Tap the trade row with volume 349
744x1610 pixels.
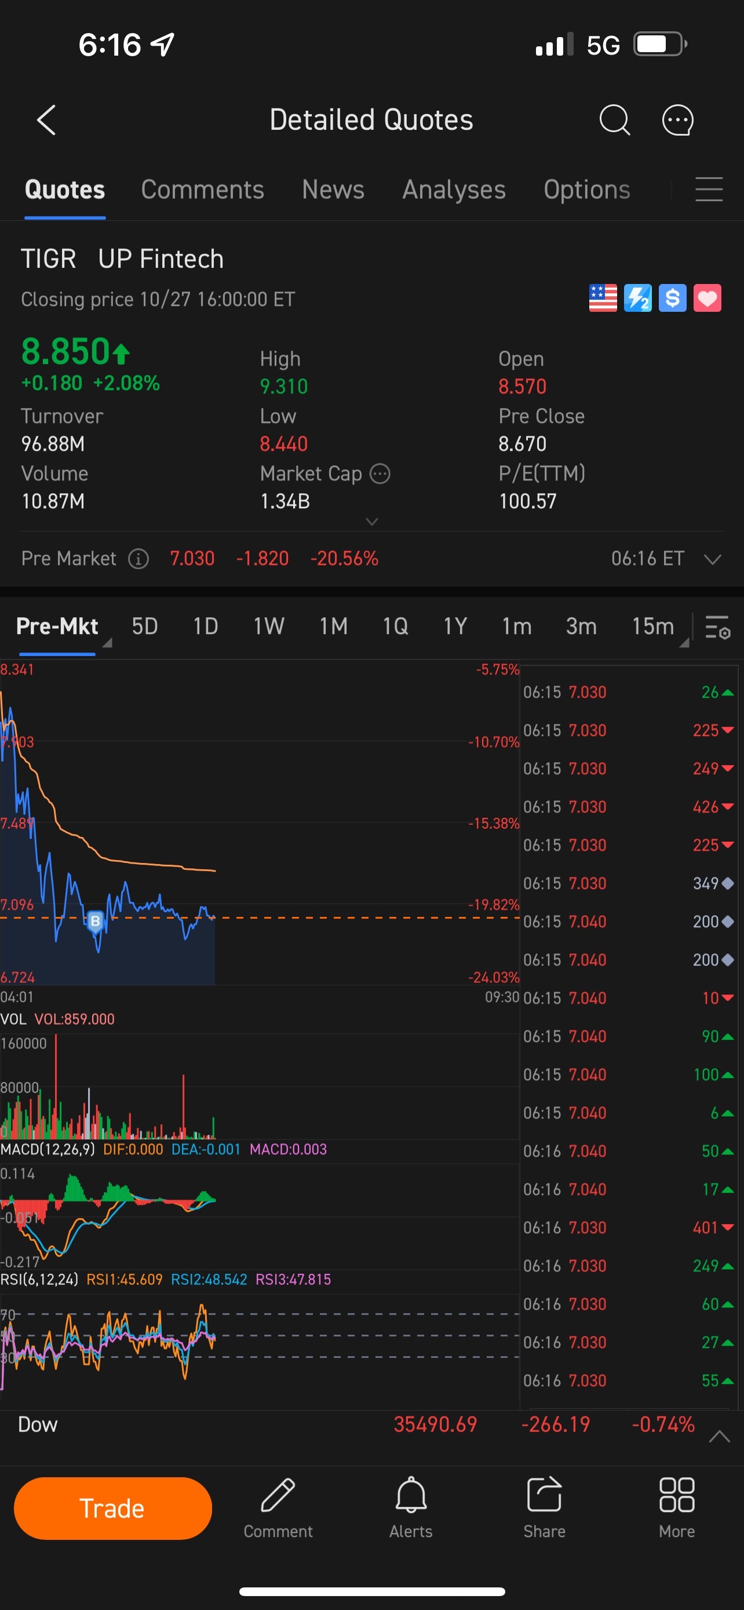[629, 883]
